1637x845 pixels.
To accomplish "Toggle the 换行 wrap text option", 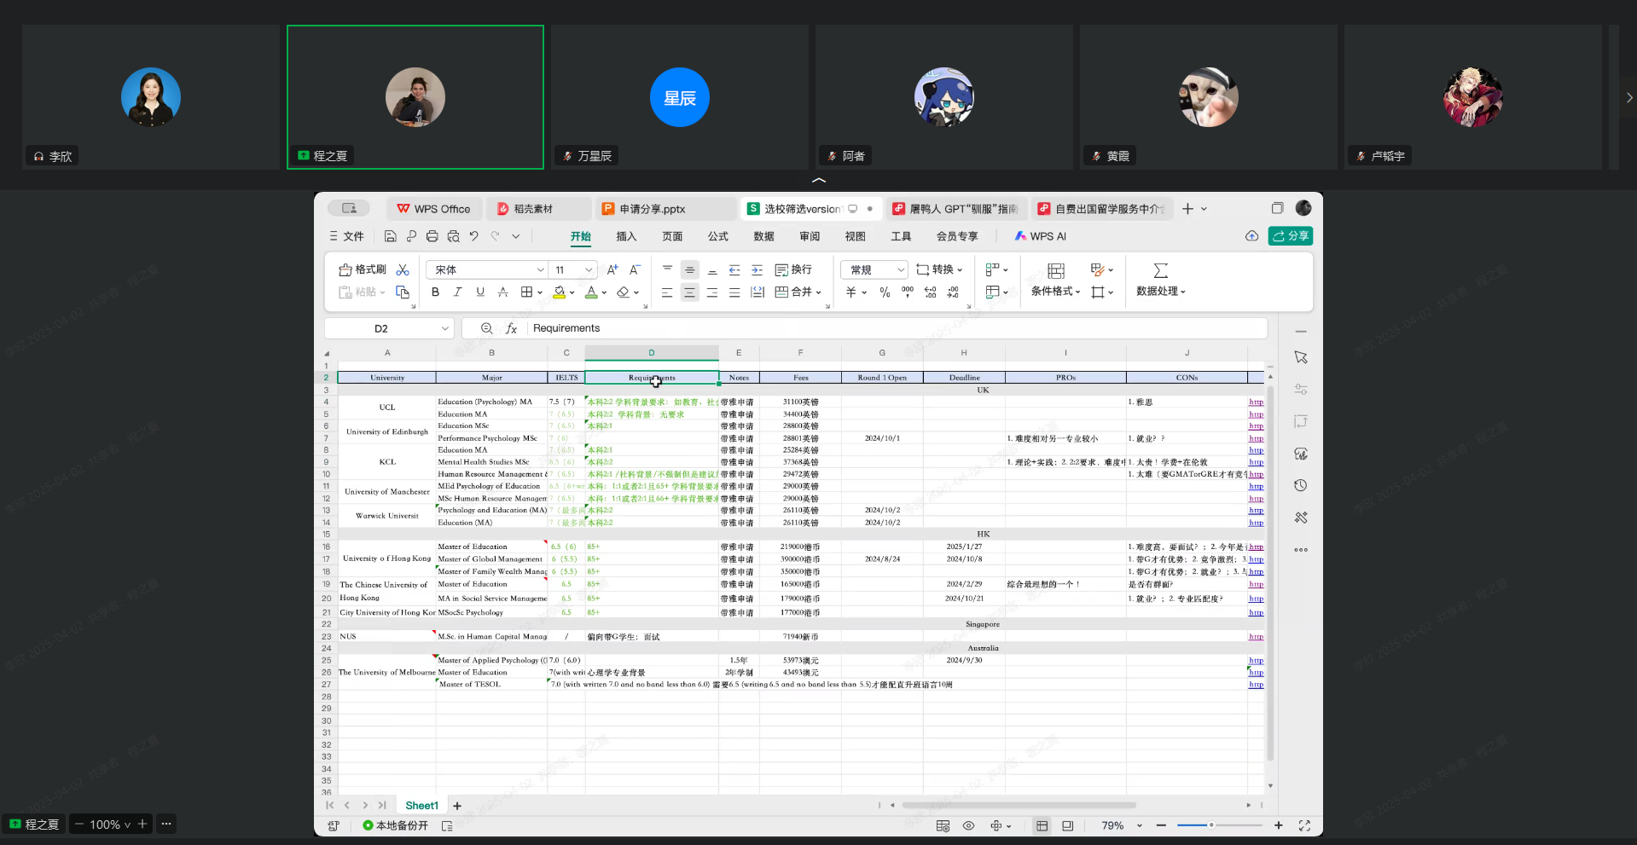I will pos(793,269).
